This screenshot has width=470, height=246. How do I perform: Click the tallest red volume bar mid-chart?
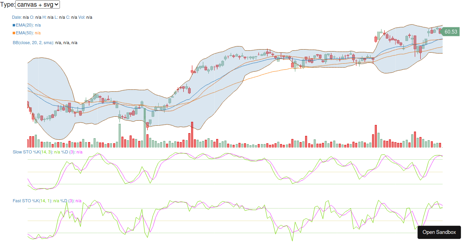tap(192, 134)
